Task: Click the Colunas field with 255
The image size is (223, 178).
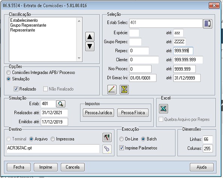Action: [208, 149]
